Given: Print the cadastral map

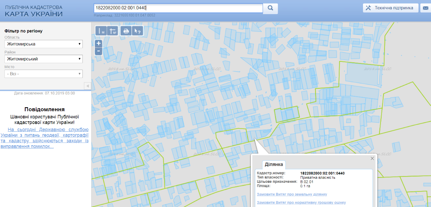Looking at the screenshot, I should tap(126, 31).
